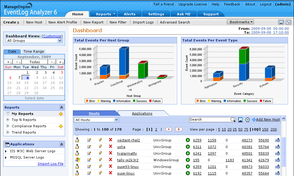Edit host settings for usha
The image size is (294, 176).
tap(88, 147)
